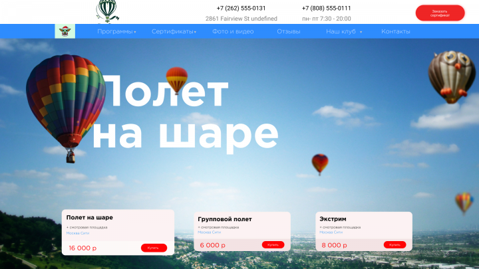
Task: Go to the Контакты page
Action: click(x=396, y=31)
